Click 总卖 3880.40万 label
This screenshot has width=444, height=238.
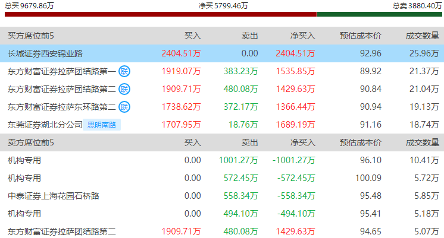coord(417,6)
